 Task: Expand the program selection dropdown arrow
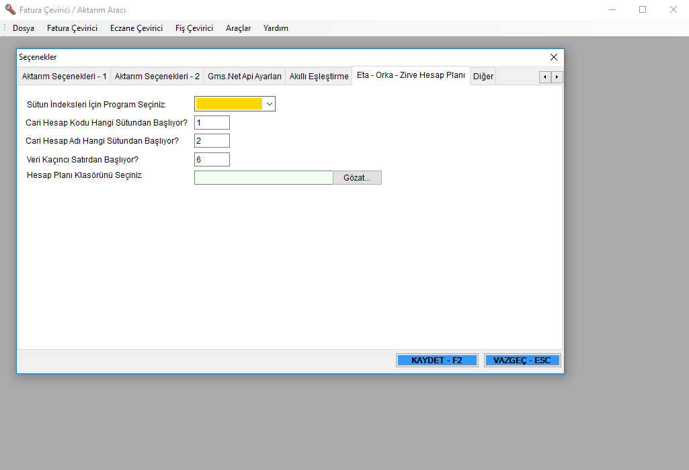coord(270,104)
